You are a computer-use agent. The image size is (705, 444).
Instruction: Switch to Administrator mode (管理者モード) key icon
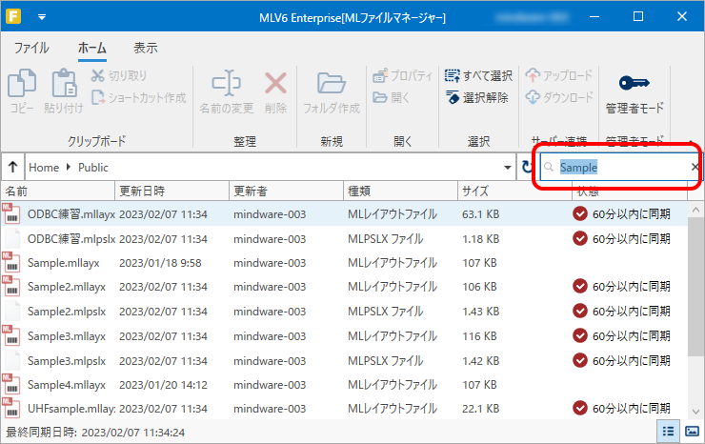[x=634, y=83]
